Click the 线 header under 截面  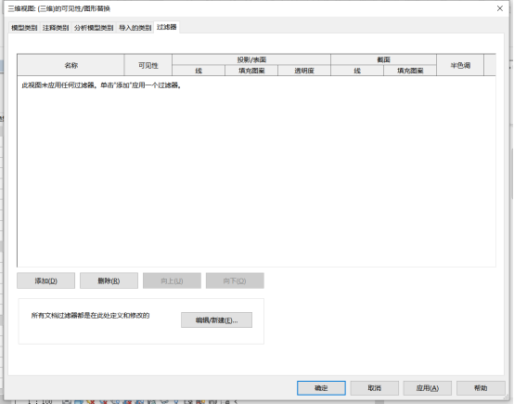(x=357, y=71)
